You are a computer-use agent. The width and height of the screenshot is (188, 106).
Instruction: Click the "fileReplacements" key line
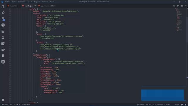click(50, 59)
